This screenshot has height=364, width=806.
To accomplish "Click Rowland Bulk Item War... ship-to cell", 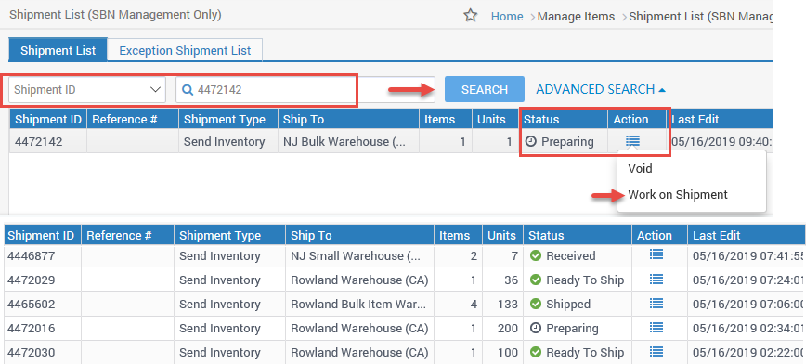I will click(x=360, y=304).
